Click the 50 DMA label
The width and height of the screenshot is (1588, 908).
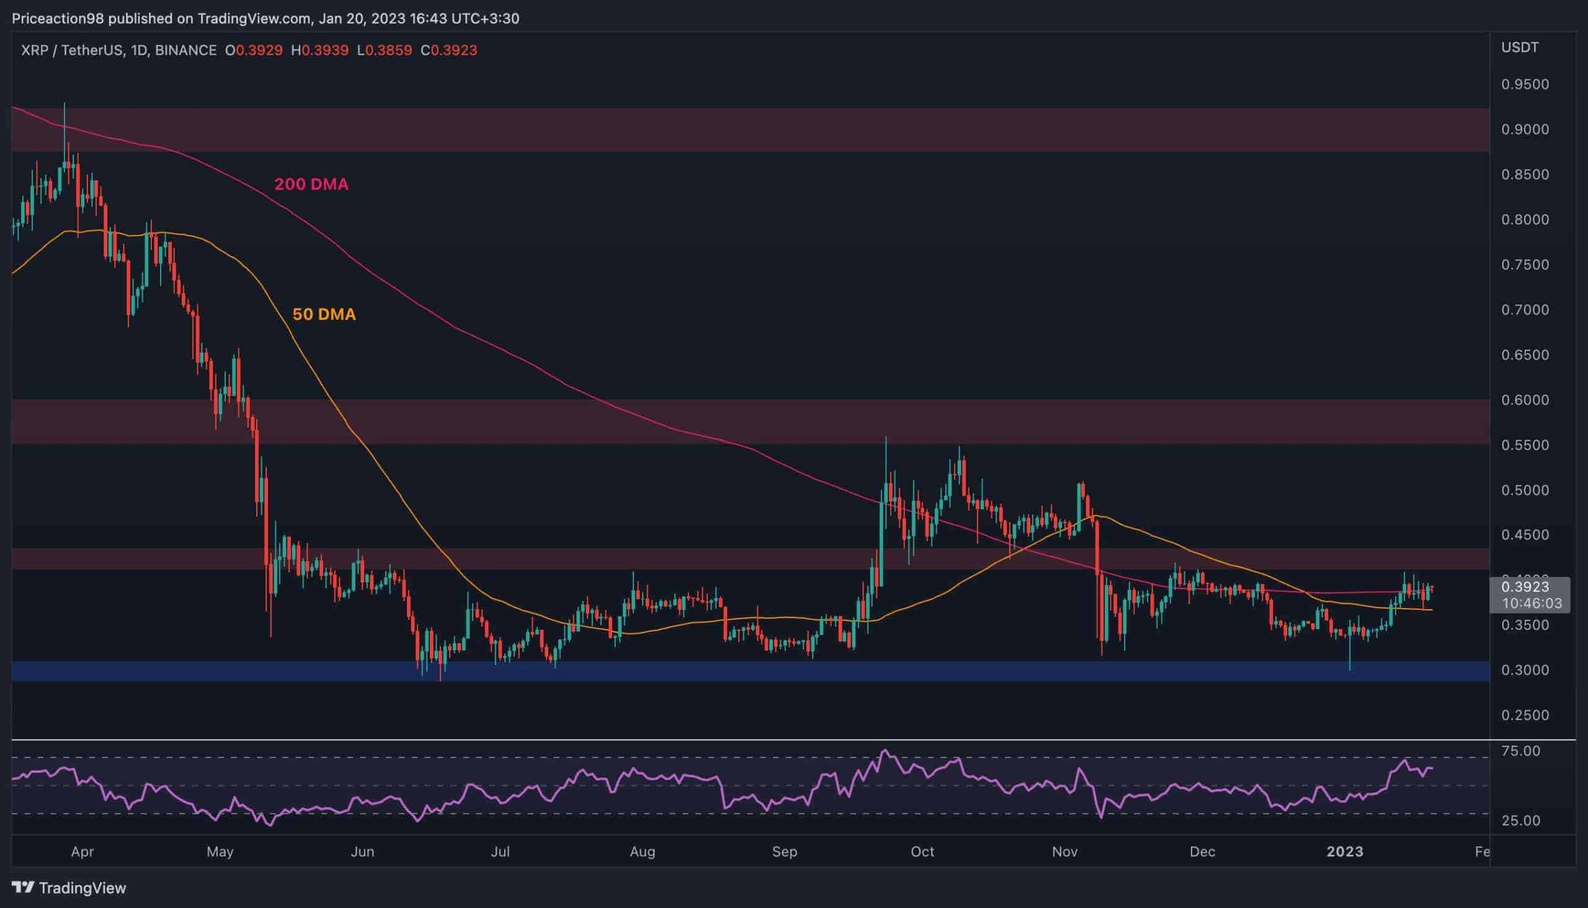pyautogui.click(x=324, y=314)
